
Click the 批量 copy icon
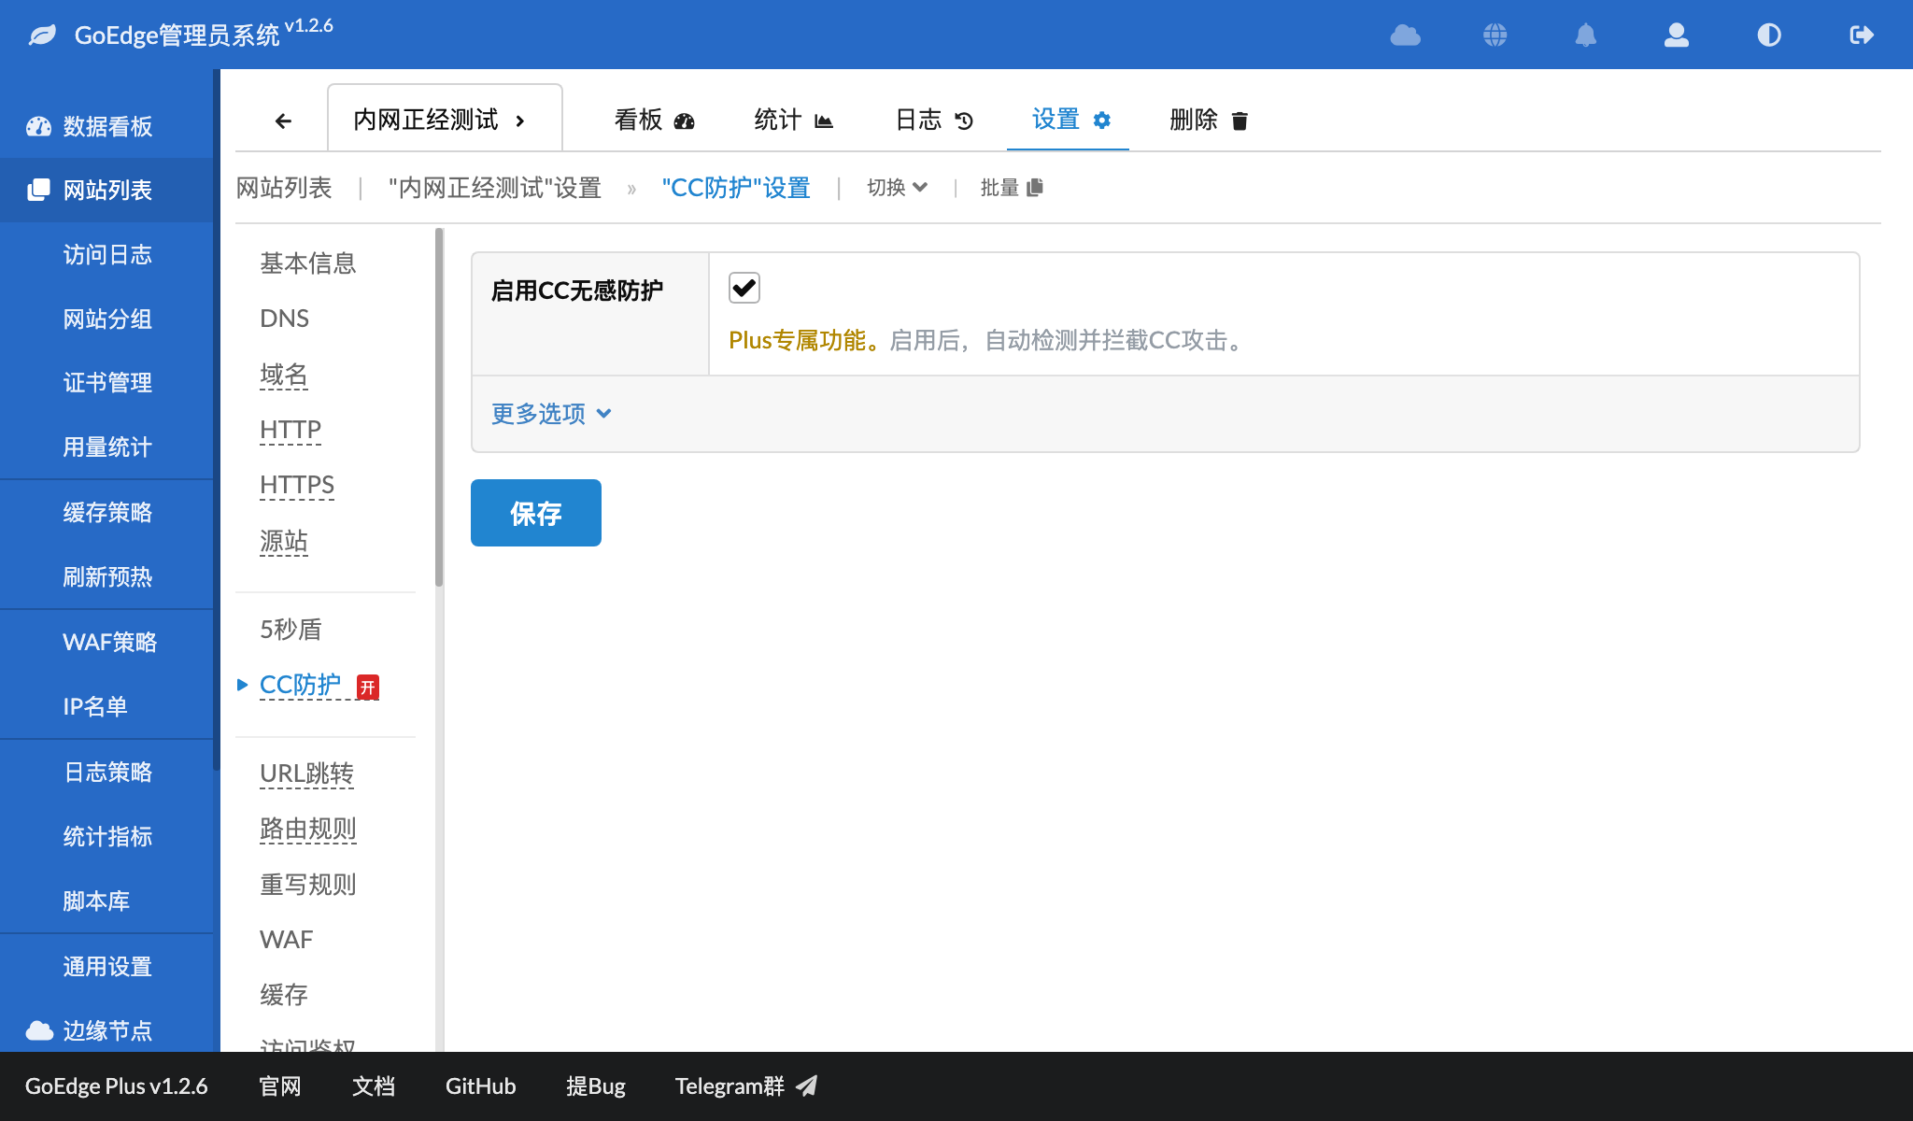coord(1035,188)
